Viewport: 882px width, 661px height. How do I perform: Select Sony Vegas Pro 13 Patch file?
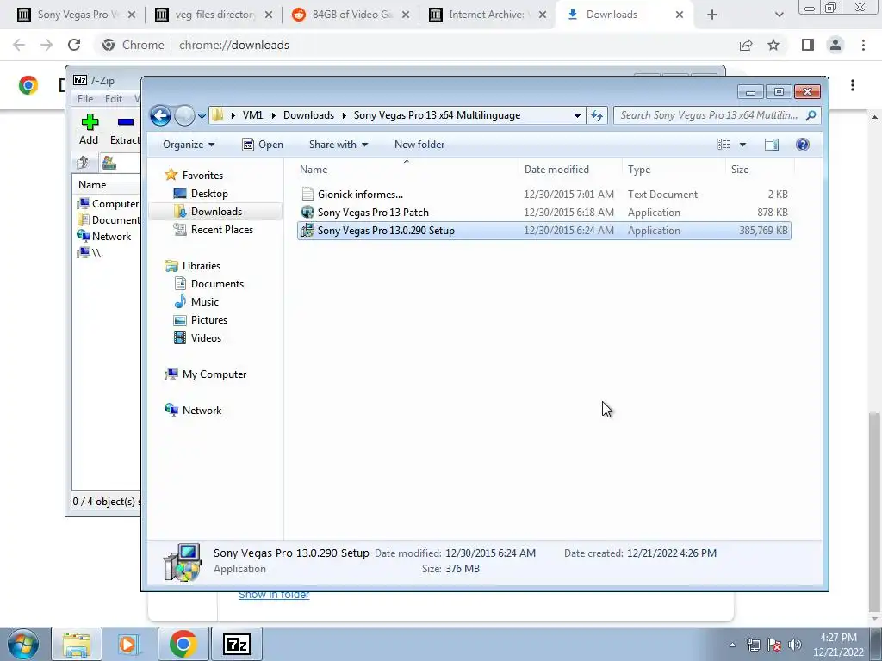[x=543, y=213]
